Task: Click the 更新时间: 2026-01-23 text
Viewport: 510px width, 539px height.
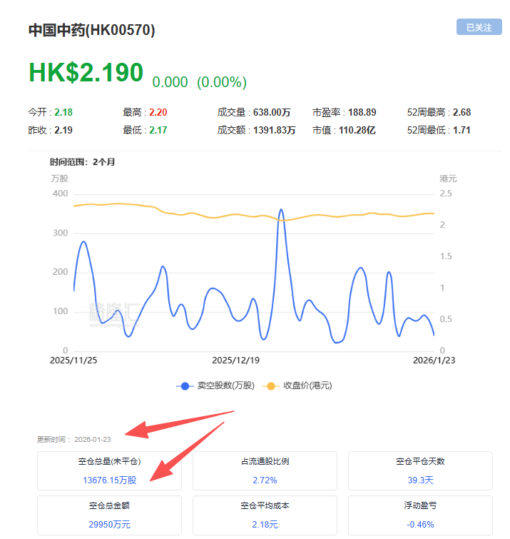Action: (x=74, y=439)
